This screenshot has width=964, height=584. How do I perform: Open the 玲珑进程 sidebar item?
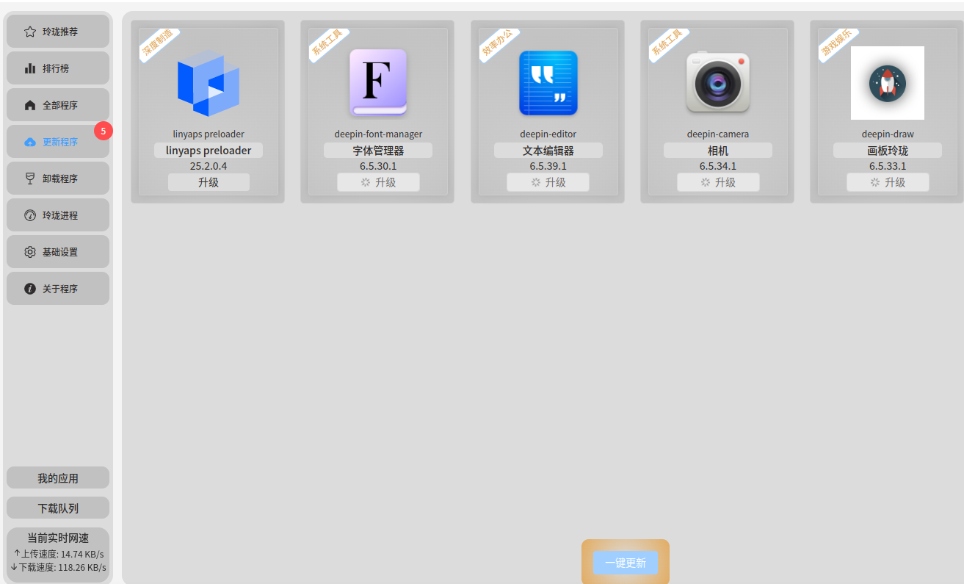coord(58,215)
